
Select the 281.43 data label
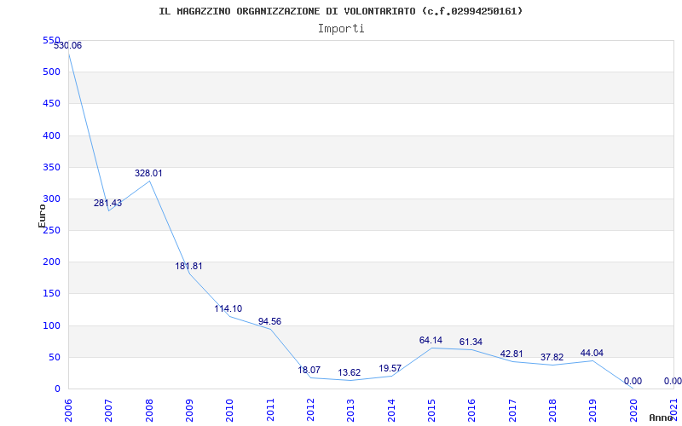click(108, 203)
